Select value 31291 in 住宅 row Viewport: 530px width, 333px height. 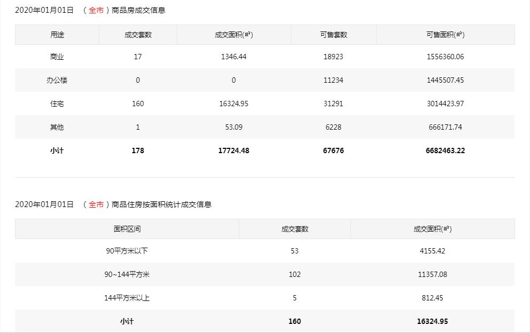coord(333,104)
